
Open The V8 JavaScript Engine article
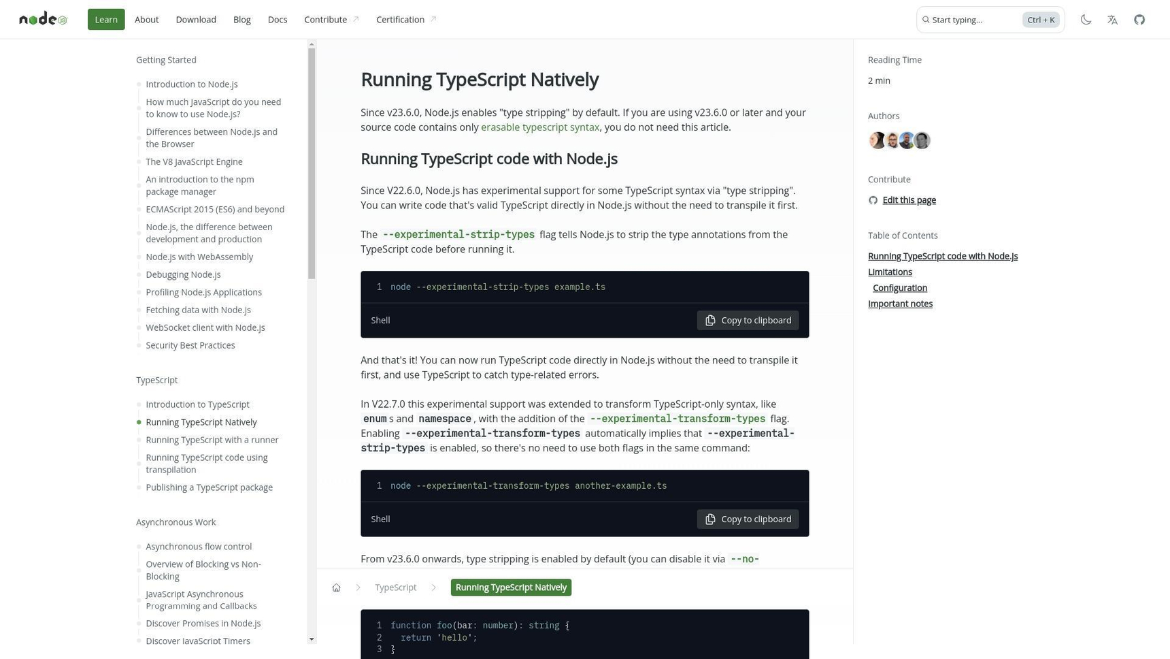[x=194, y=162]
